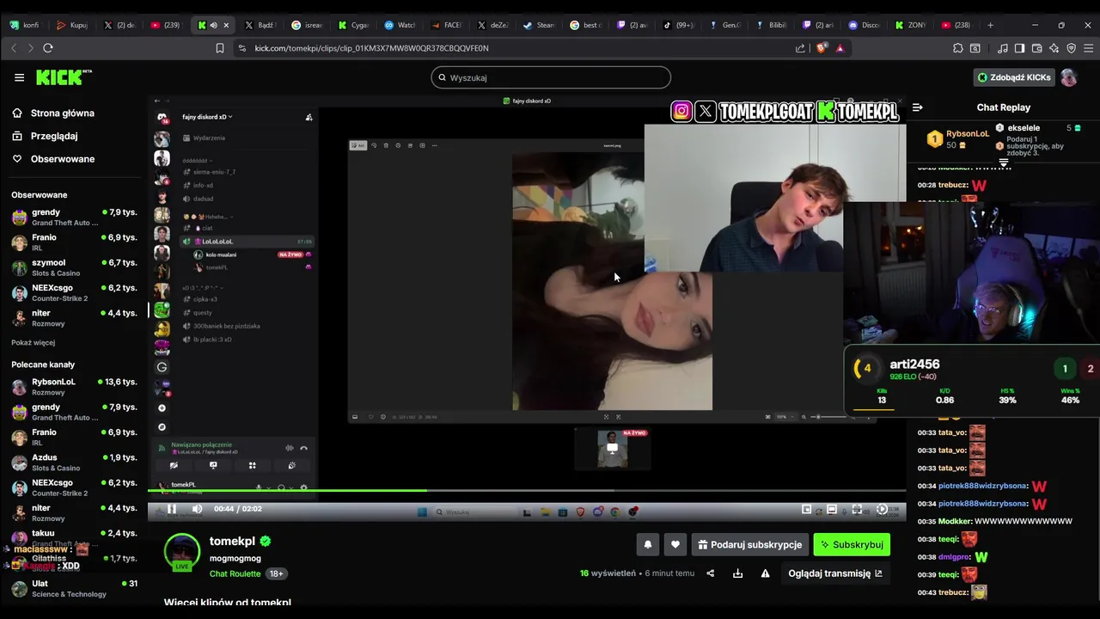Toggle notifications with the bell button
Screen dimensions: 1100x619
(x=648, y=544)
